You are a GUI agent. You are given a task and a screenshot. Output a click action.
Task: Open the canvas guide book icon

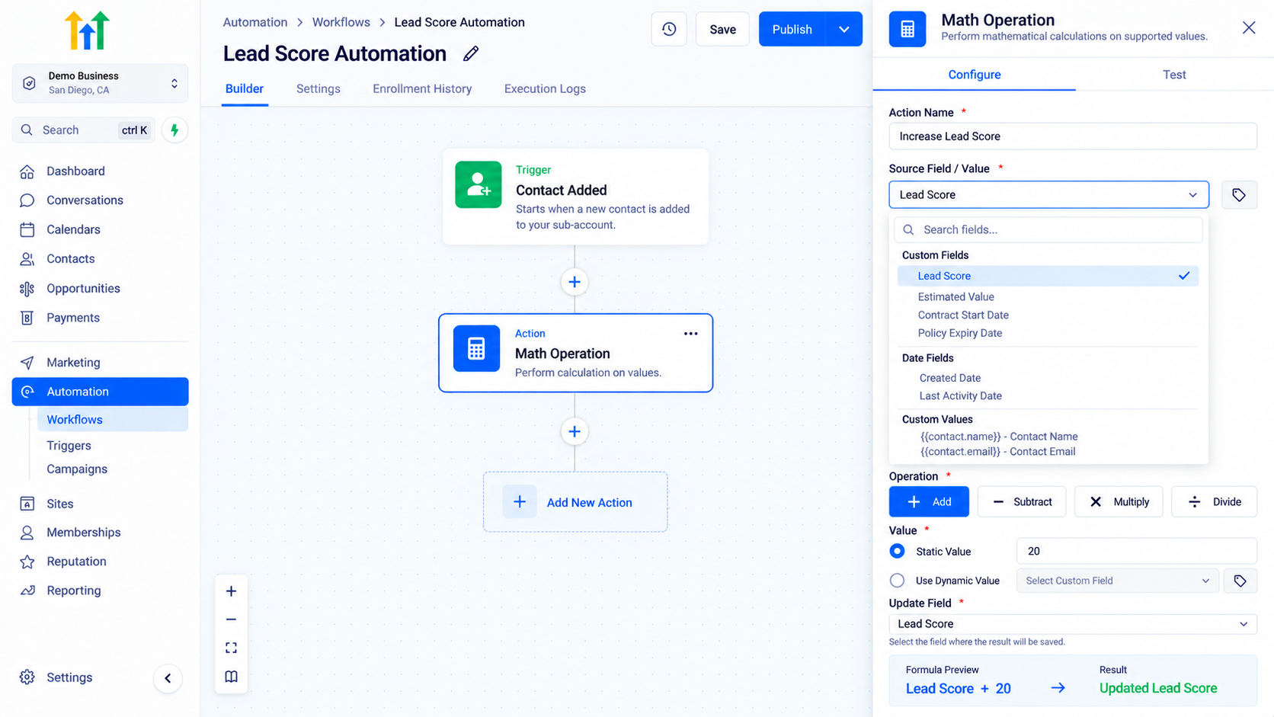click(231, 677)
